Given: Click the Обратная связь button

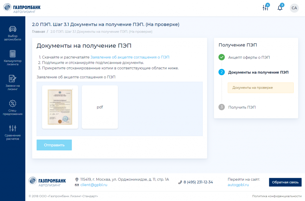Looking at the screenshot, I should tap(285, 182).
